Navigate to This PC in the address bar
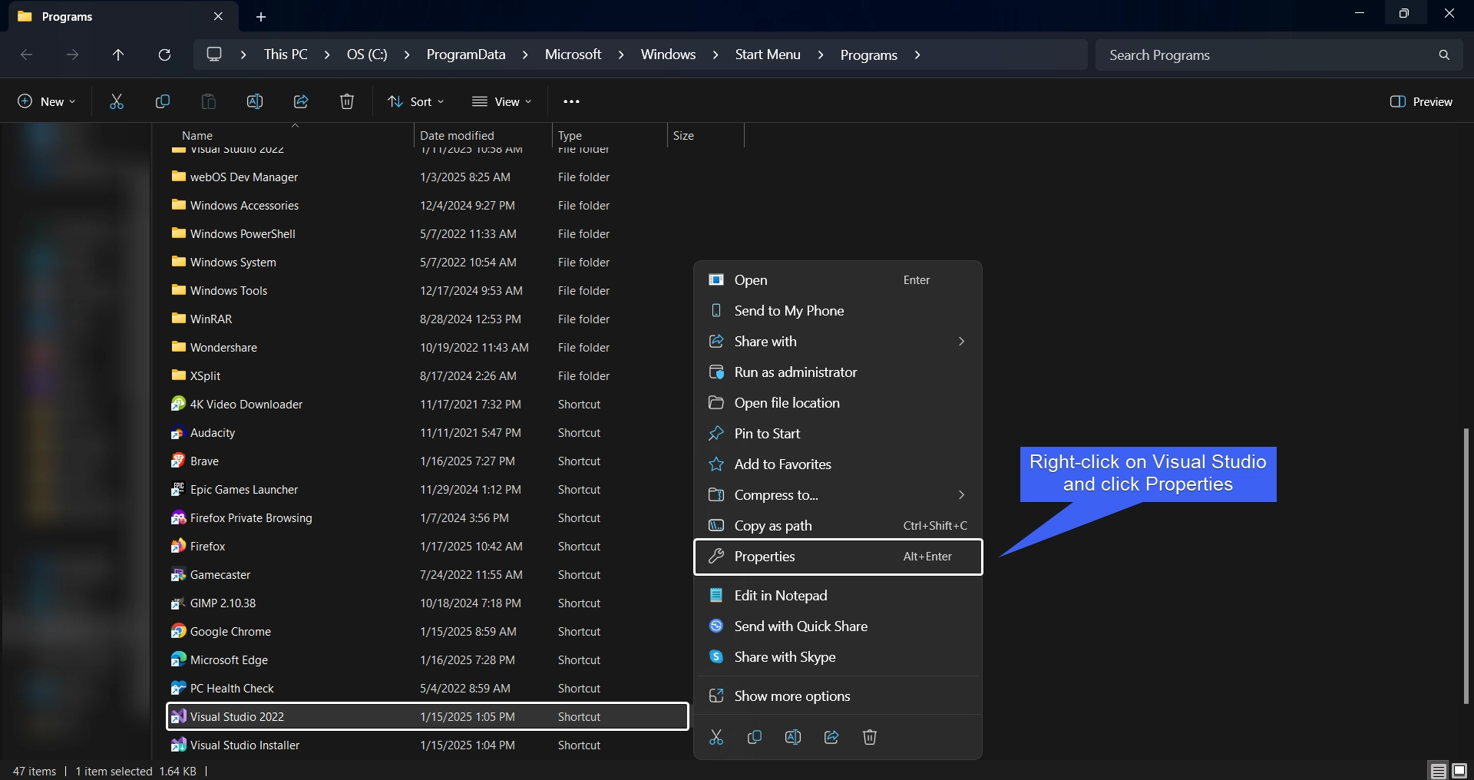The height and width of the screenshot is (780, 1474). click(x=286, y=55)
